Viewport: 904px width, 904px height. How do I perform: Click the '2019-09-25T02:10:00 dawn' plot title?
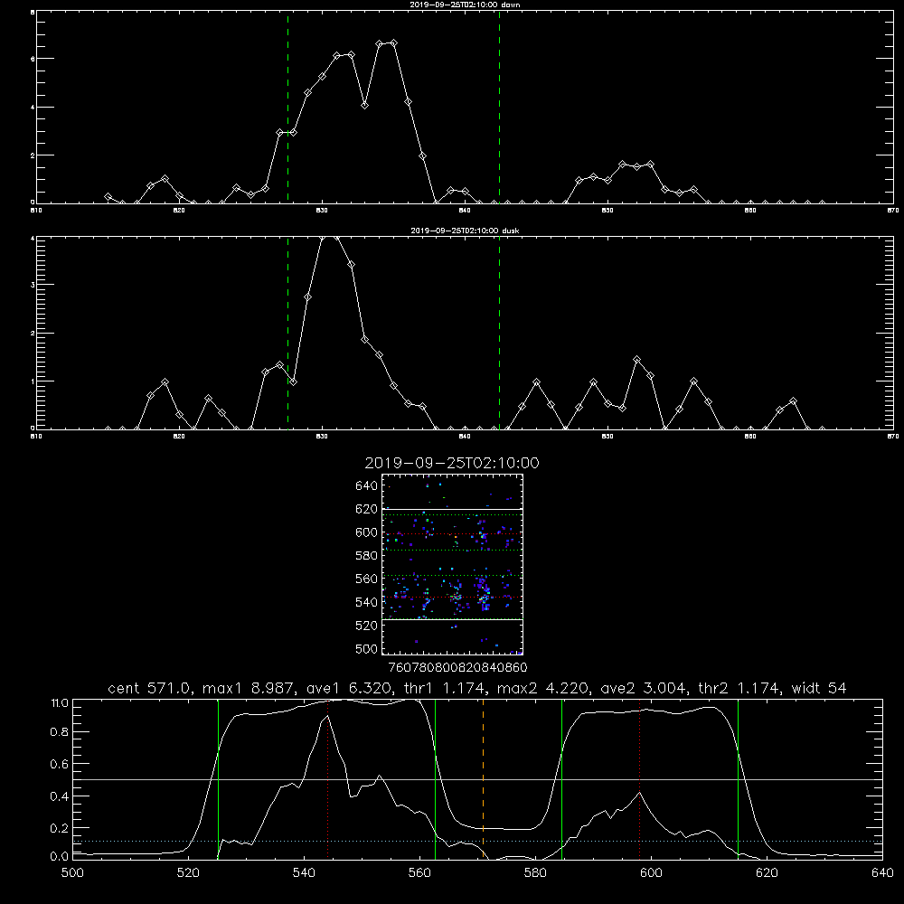(465, 5)
